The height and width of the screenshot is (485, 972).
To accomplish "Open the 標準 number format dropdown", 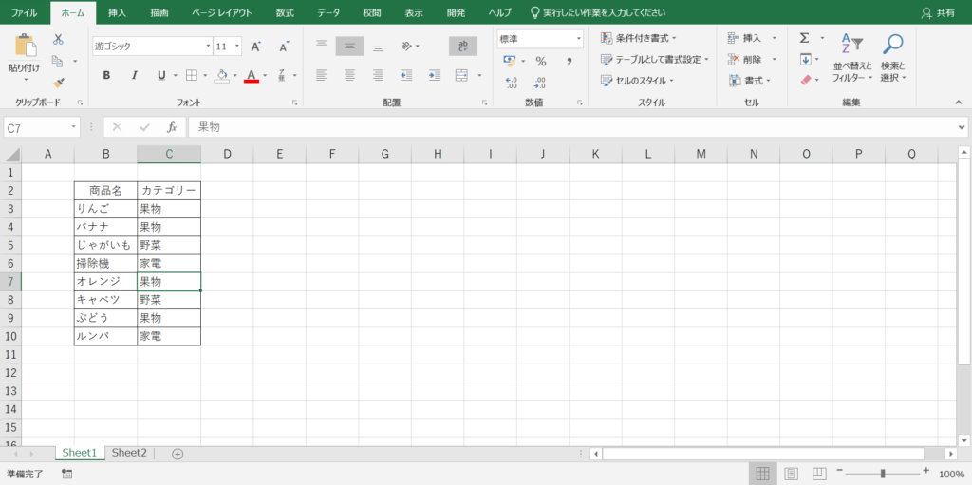I will [x=579, y=39].
